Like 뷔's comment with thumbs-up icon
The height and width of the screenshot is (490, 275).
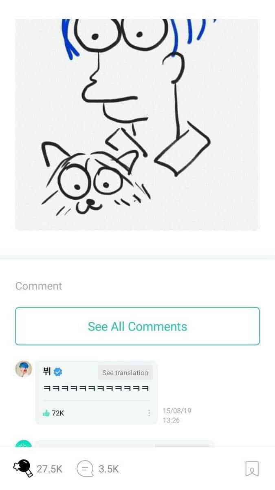(46, 413)
